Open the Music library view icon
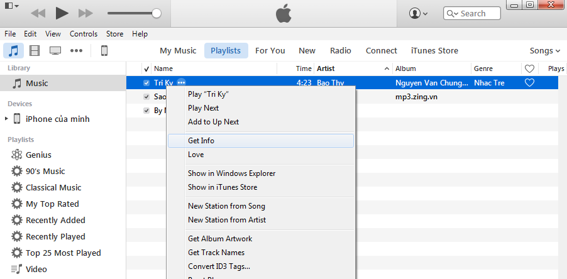 13,51
